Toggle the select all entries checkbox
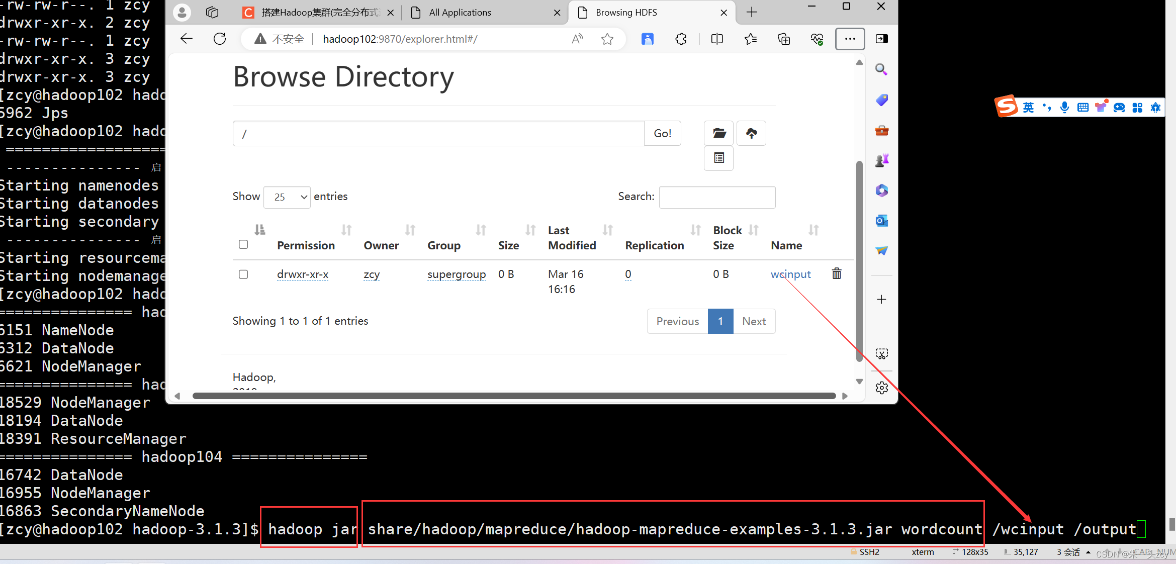Screen dimensions: 1176x564 click(x=243, y=244)
